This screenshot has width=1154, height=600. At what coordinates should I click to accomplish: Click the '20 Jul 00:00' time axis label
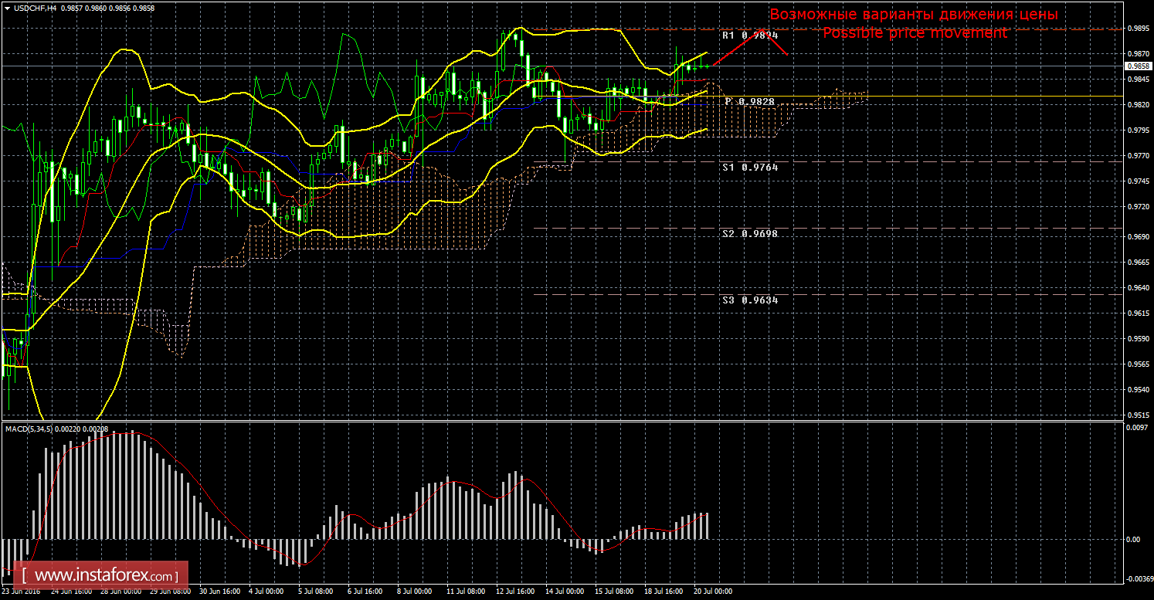coord(711,592)
